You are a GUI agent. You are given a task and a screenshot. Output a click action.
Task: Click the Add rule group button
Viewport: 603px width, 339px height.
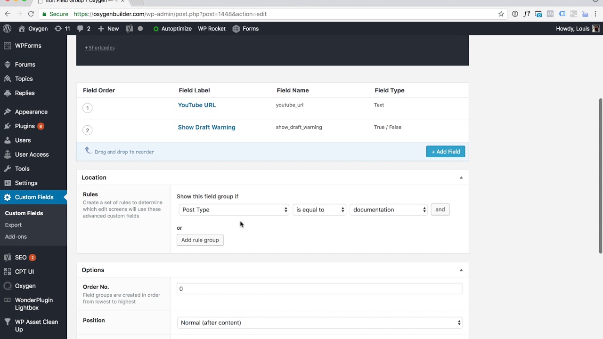200,240
